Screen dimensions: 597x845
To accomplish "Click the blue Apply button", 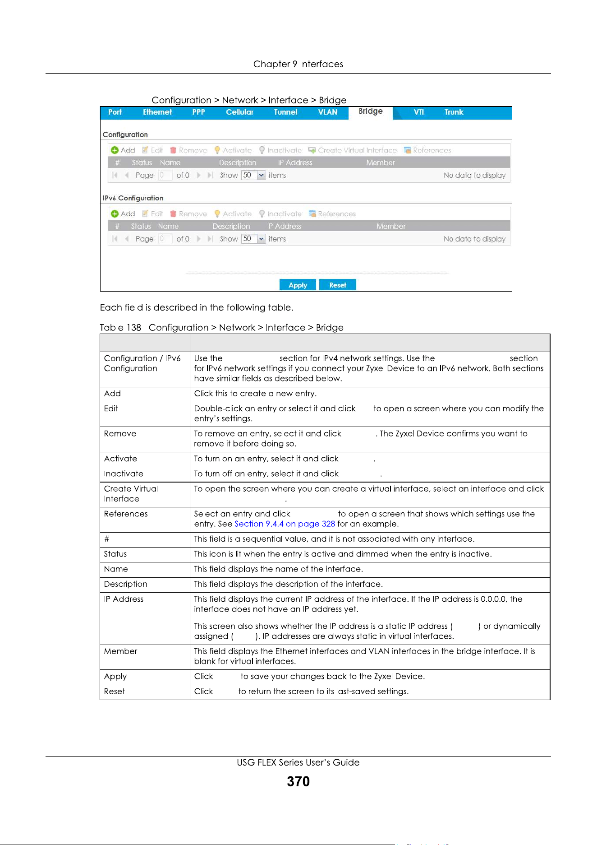I will [x=298, y=285].
